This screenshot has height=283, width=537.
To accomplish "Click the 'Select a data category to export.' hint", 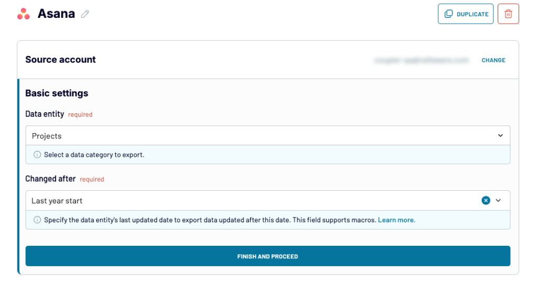I will tap(94, 155).
